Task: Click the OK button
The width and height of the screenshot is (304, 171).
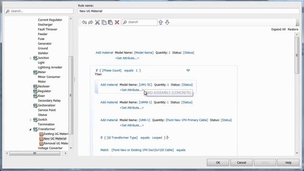Action: click(x=218, y=162)
